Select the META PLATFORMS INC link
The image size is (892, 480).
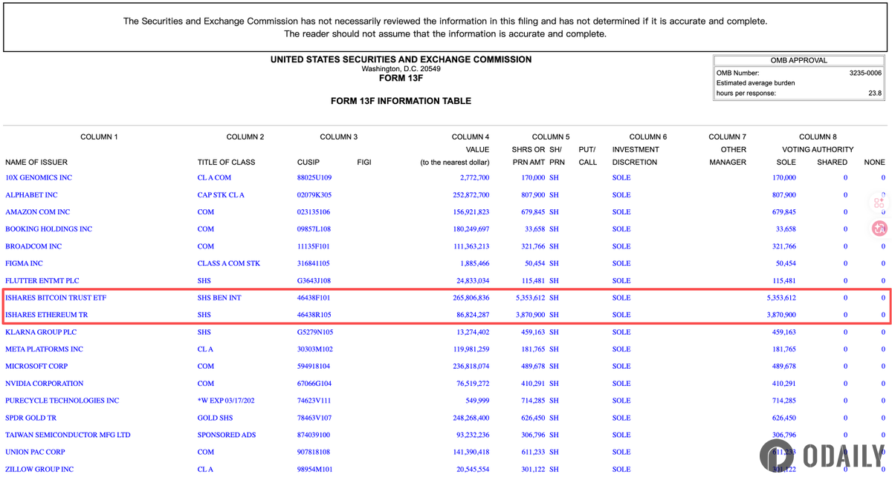[46, 349]
